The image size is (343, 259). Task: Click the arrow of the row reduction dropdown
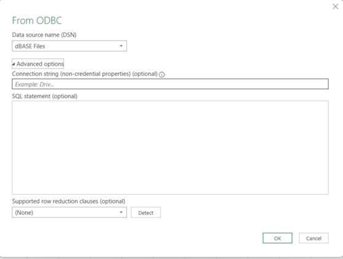pos(121,212)
